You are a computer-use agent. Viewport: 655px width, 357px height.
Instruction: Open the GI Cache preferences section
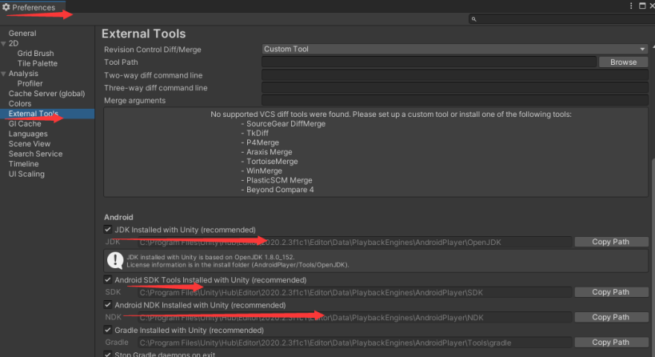pos(25,124)
